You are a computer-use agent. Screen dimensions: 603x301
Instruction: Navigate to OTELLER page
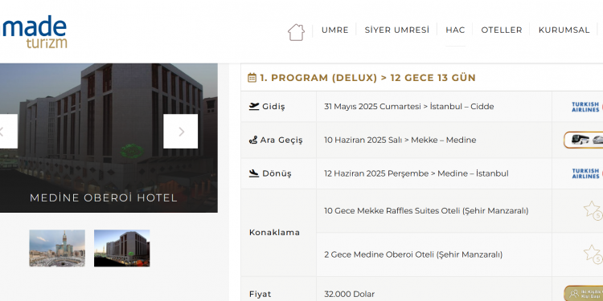click(502, 30)
